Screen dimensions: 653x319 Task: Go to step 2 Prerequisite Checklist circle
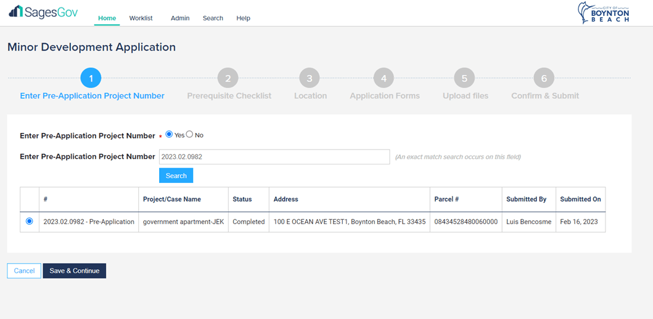click(228, 78)
